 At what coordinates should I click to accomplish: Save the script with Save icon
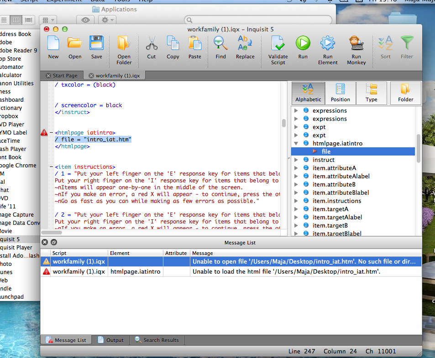click(x=97, y=47)
